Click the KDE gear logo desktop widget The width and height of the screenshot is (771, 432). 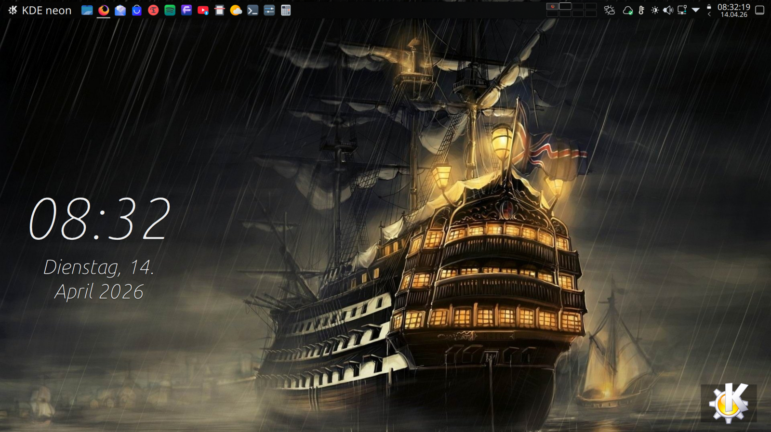click(x=728, y=403)
